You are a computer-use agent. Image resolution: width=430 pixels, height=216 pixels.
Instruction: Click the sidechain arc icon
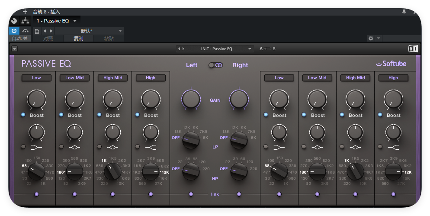(x=25, y=31)
